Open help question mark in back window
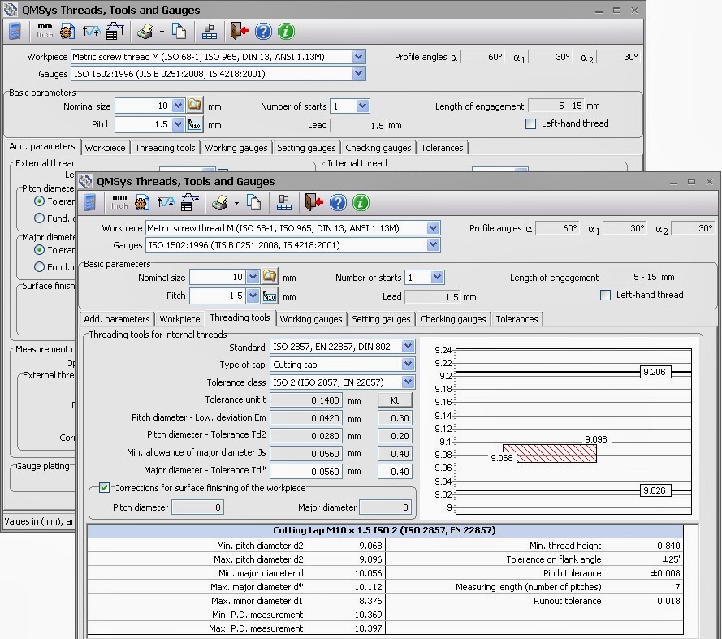 [x=263, y=32]
